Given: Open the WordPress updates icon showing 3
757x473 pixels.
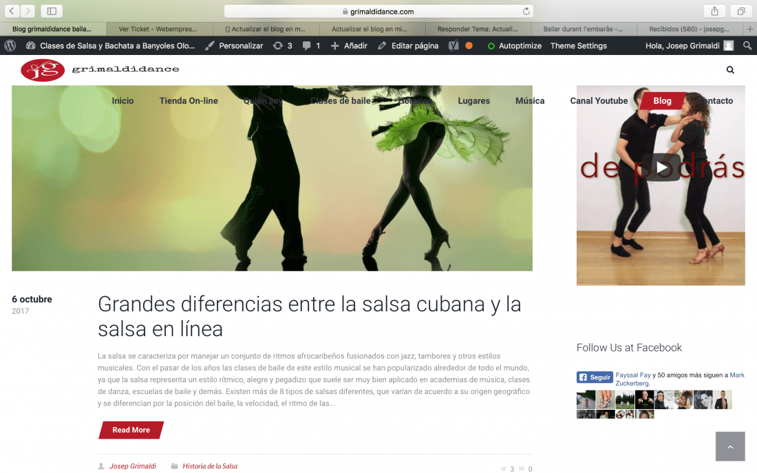Looking at the screenshot, I should [282, 46].
